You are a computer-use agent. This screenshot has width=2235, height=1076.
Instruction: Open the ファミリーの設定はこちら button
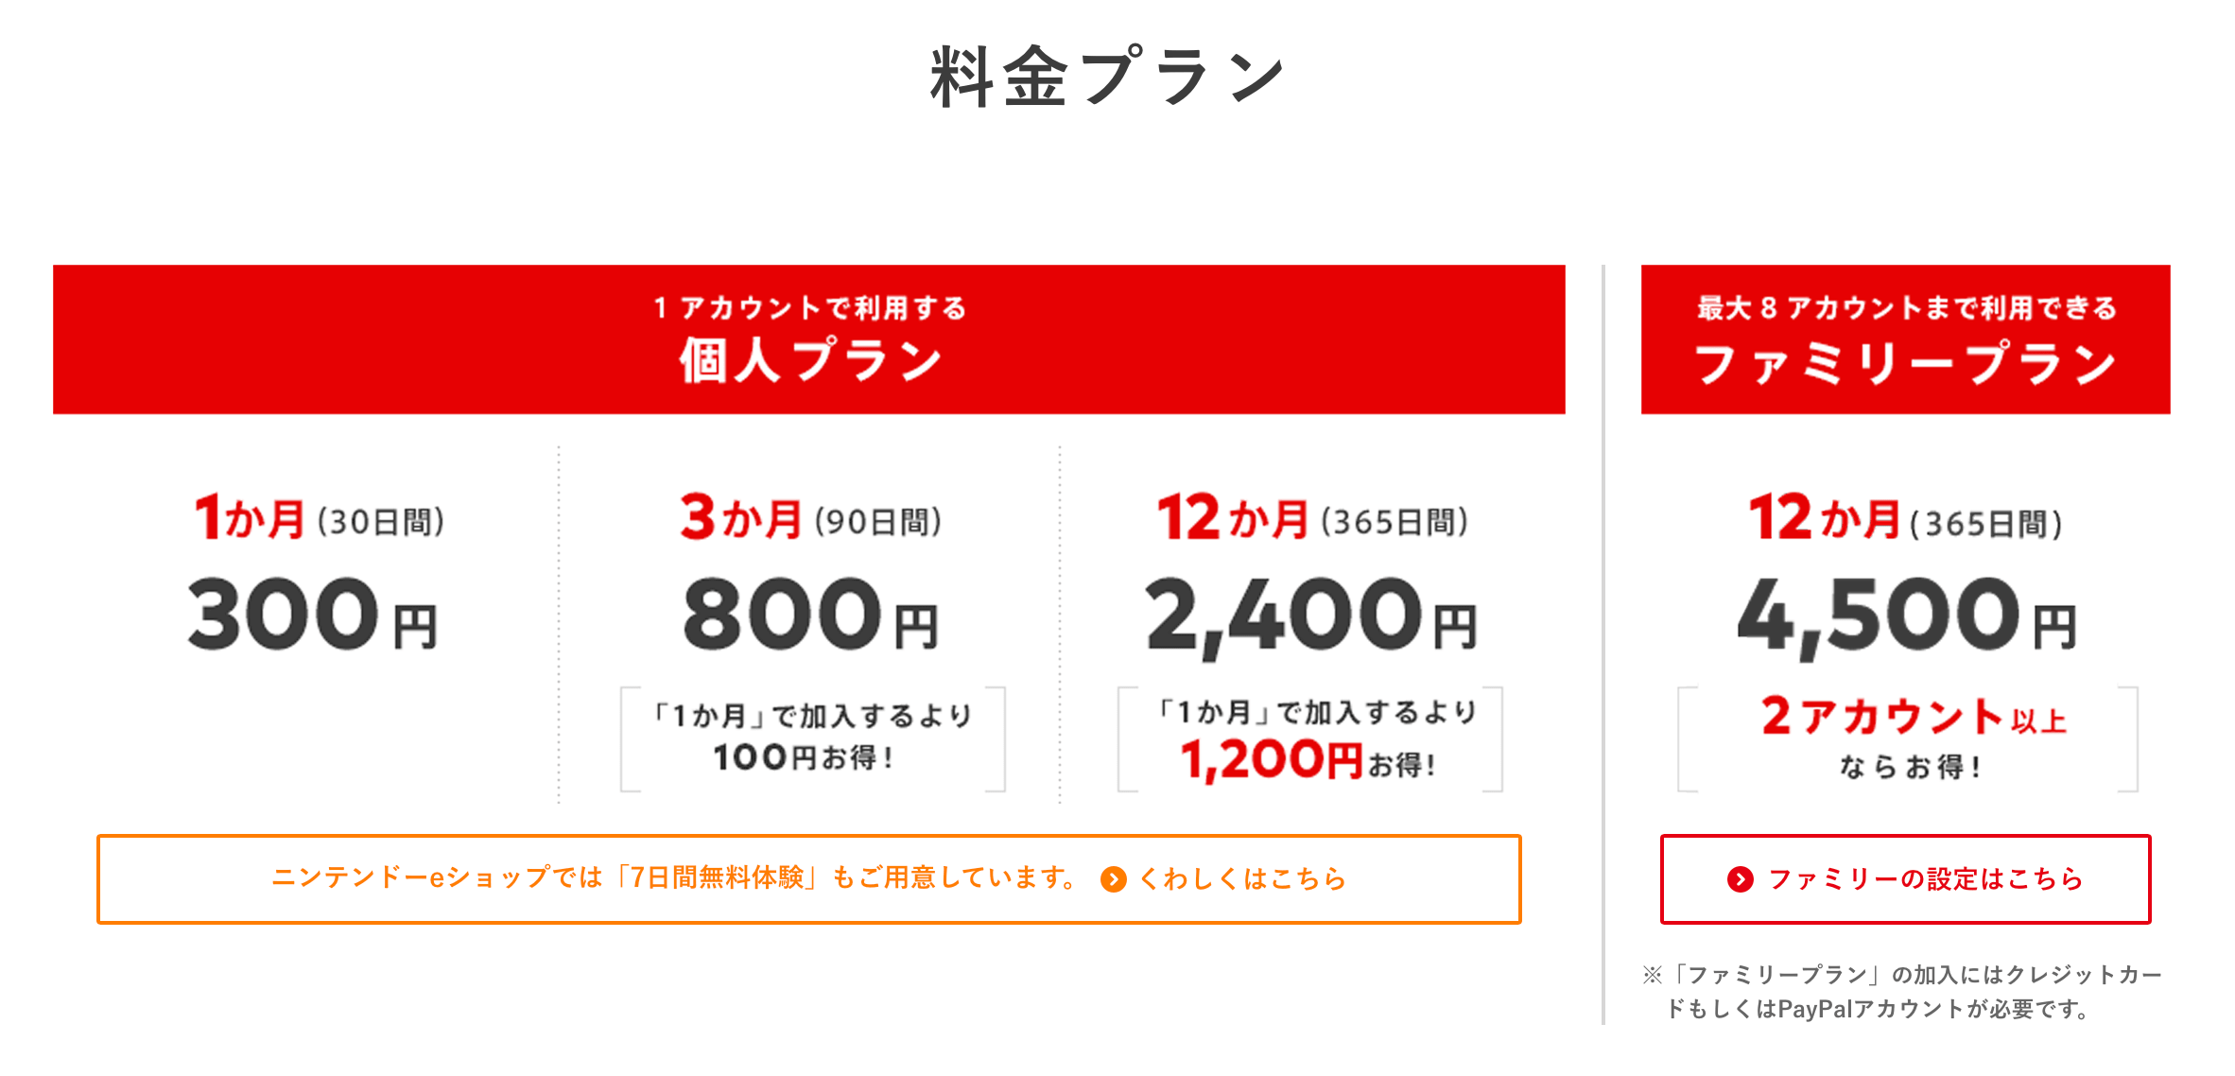click(x=1905, y=879)
